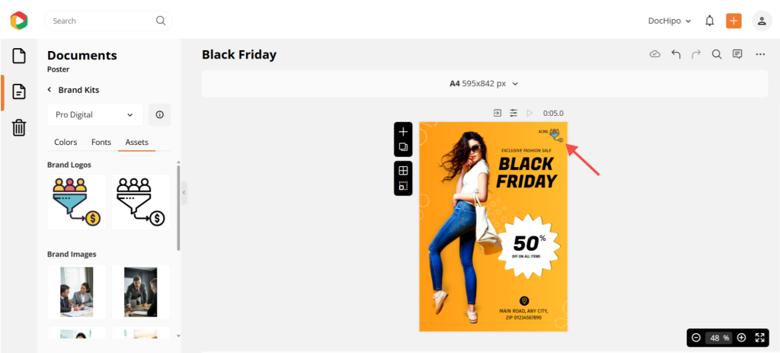
Task: Duplicate the current page
Action: pyautogui.click(x=404, y=147)
